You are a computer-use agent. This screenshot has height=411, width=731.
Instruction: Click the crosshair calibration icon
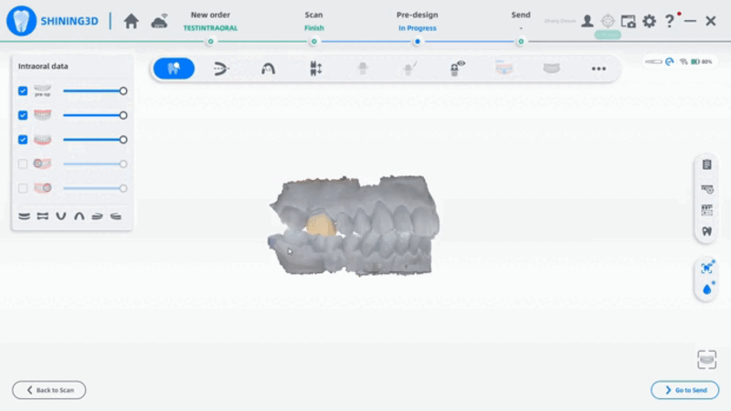608,21
